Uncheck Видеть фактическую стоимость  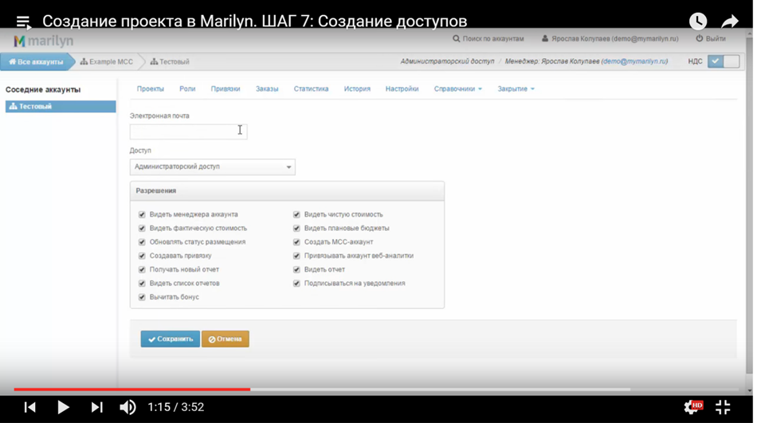click(142, 228)
